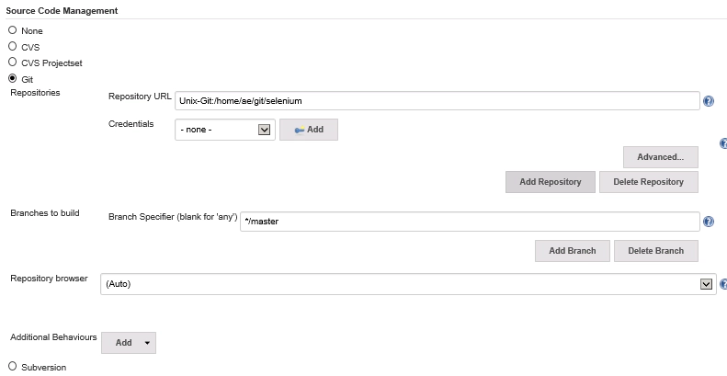Viewport: 727px width, 376px height.
Task: Choose Subversion as source control
Action: pos(13,366)
